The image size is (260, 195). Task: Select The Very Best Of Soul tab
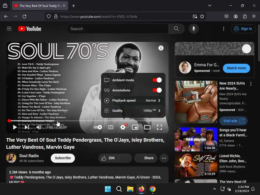[40, 6]
